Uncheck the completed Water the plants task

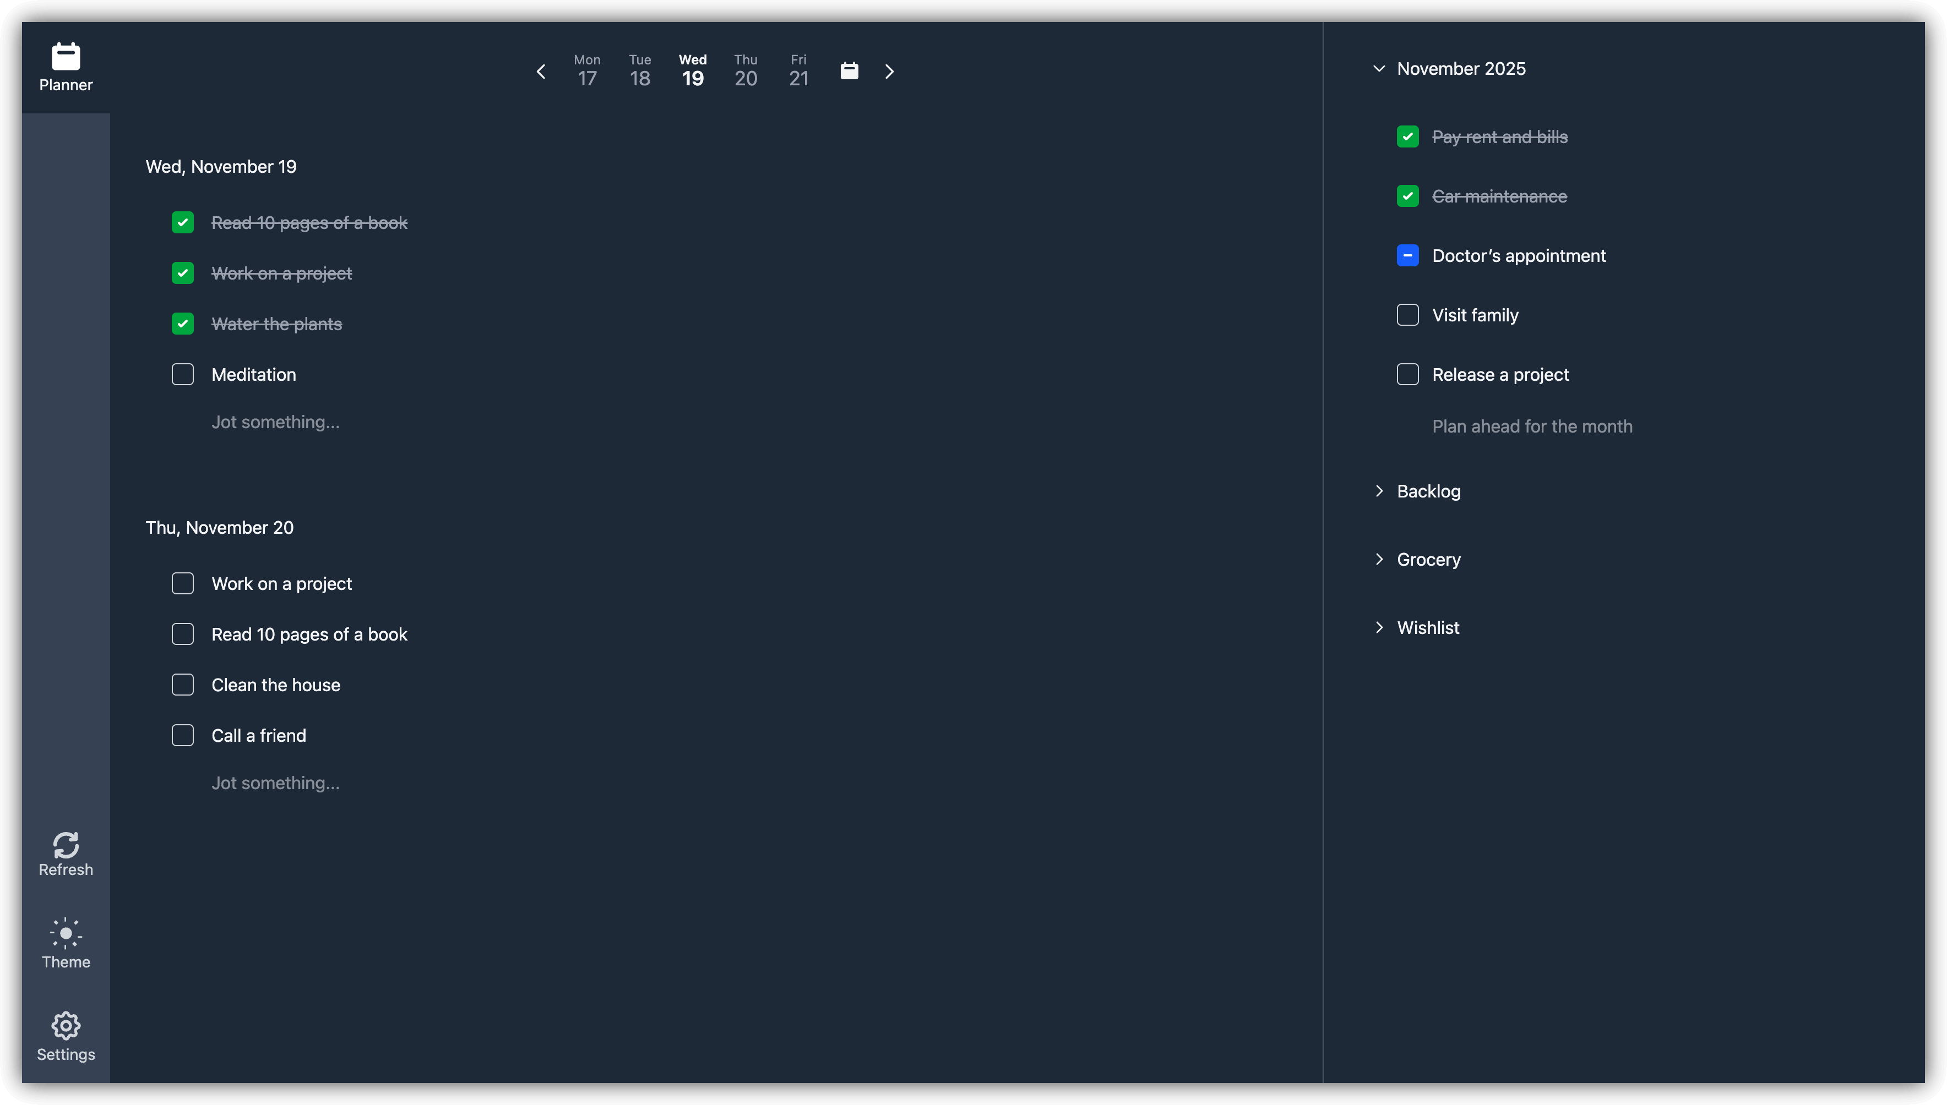(182, 324)
